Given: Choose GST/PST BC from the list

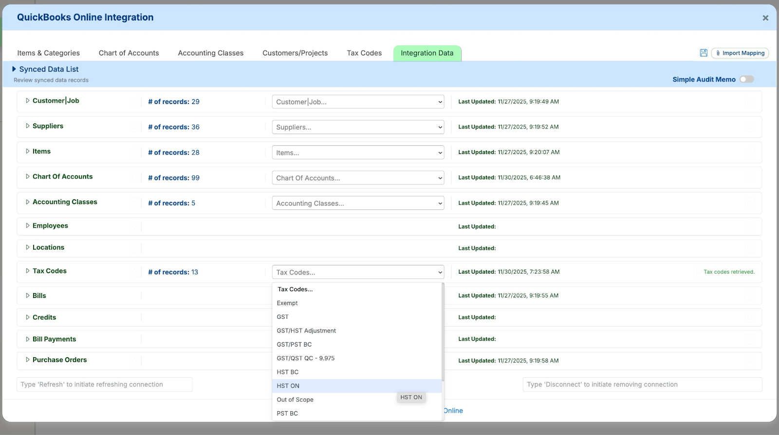Looking at the screenshot, I should 357,344.
